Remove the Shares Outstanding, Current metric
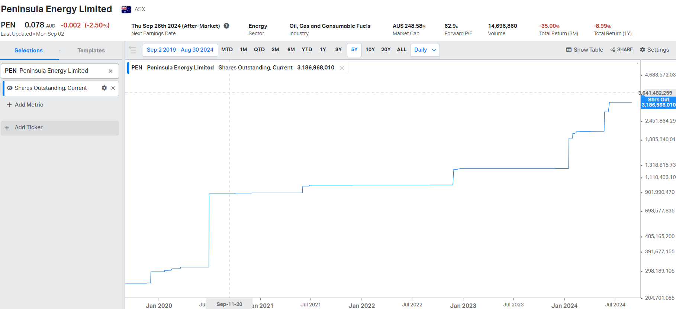Screen dimensions: 676x309 coord(113,88)
